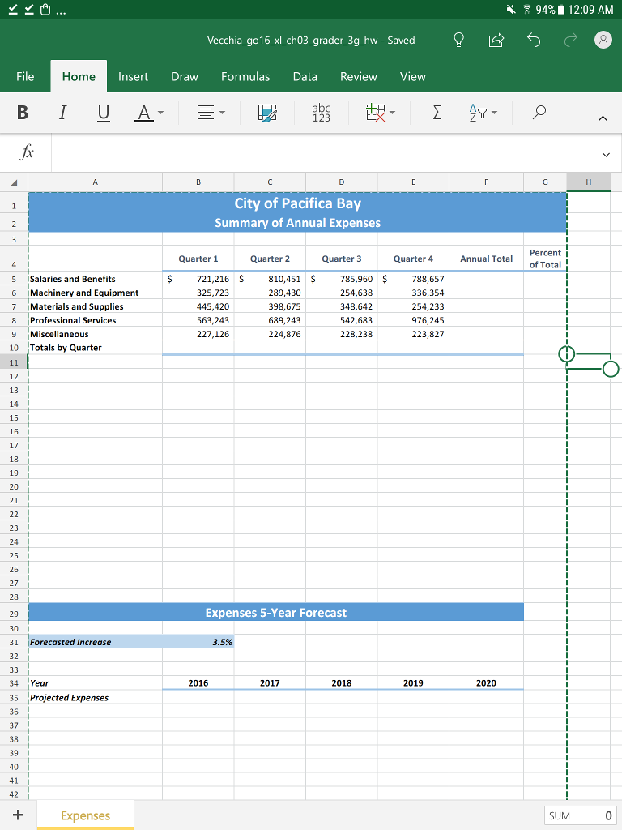Toggle underline formatting
This screenshot has width=622, height=830.
[103, 115]
